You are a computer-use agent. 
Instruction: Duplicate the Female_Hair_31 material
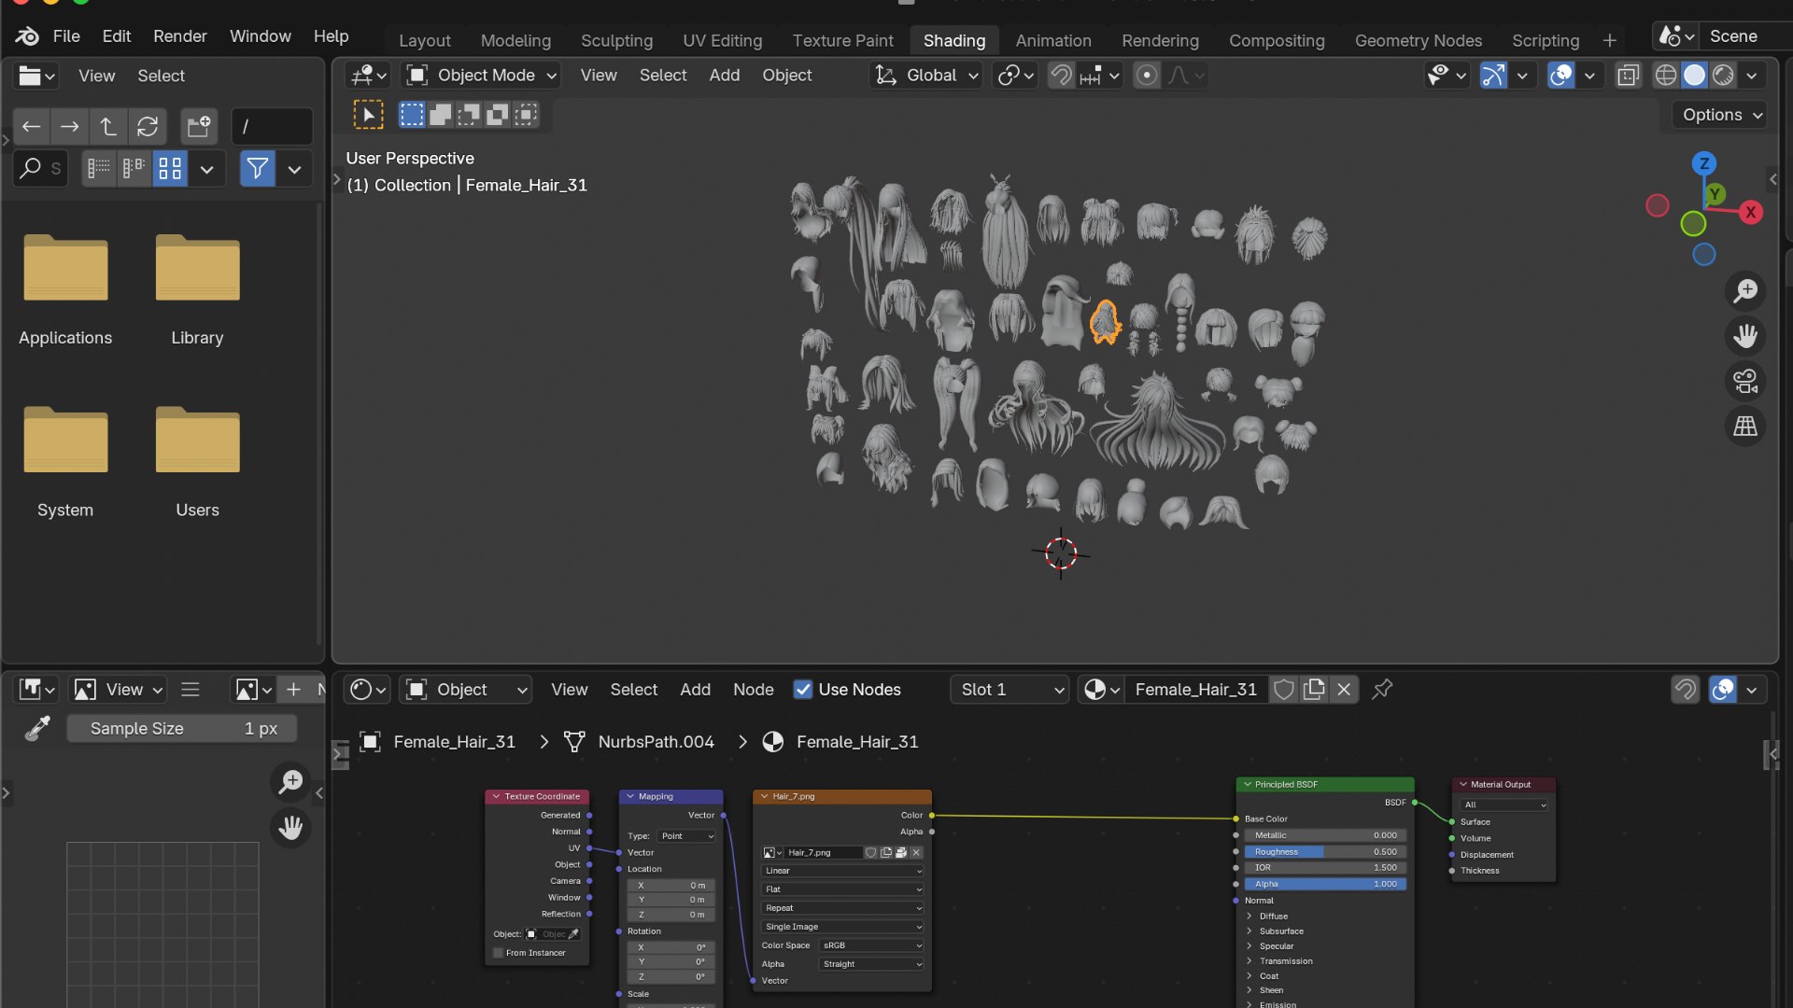click(1314, 690)
